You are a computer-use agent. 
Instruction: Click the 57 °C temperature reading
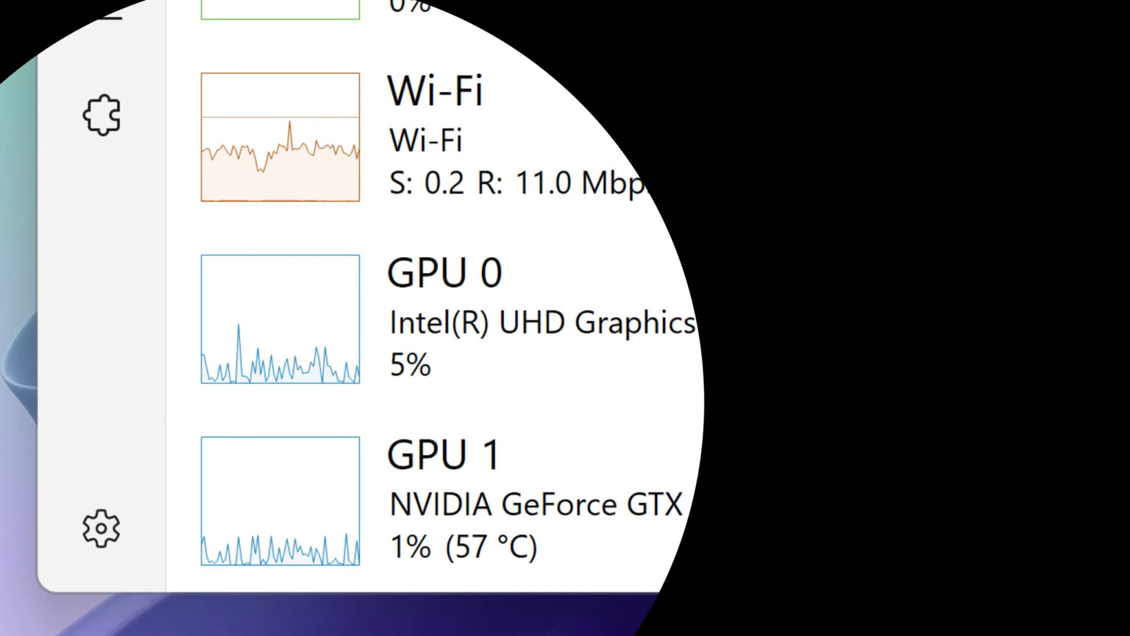tap(491, 547)
